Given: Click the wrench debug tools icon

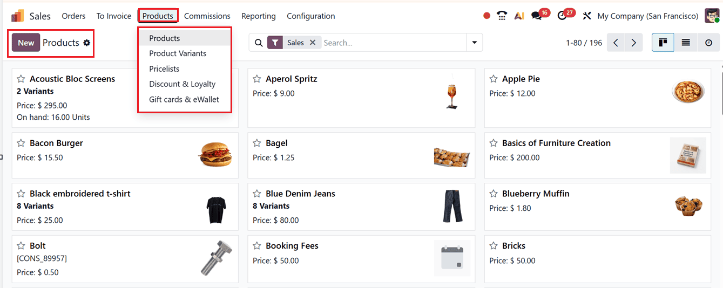Looking at the screenshot, I should click(587, 16).
